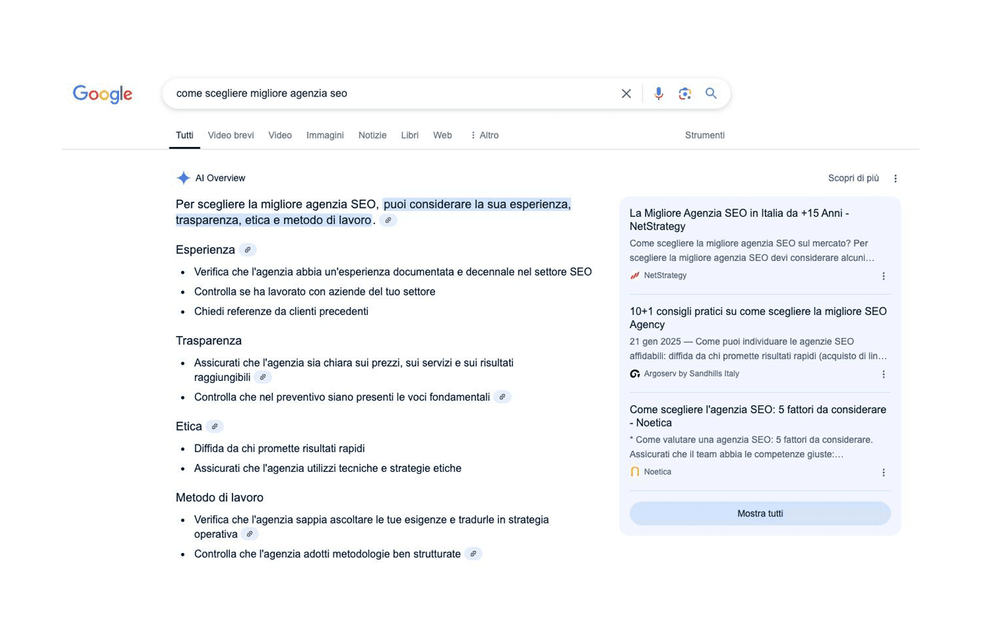Viewport: 981px width, 630px height.
Task: Click the Esperienza heading
Action: [205, 250]
